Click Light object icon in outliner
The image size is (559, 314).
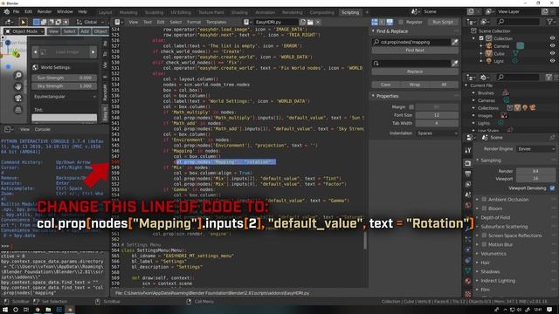[x=489, y=61]
